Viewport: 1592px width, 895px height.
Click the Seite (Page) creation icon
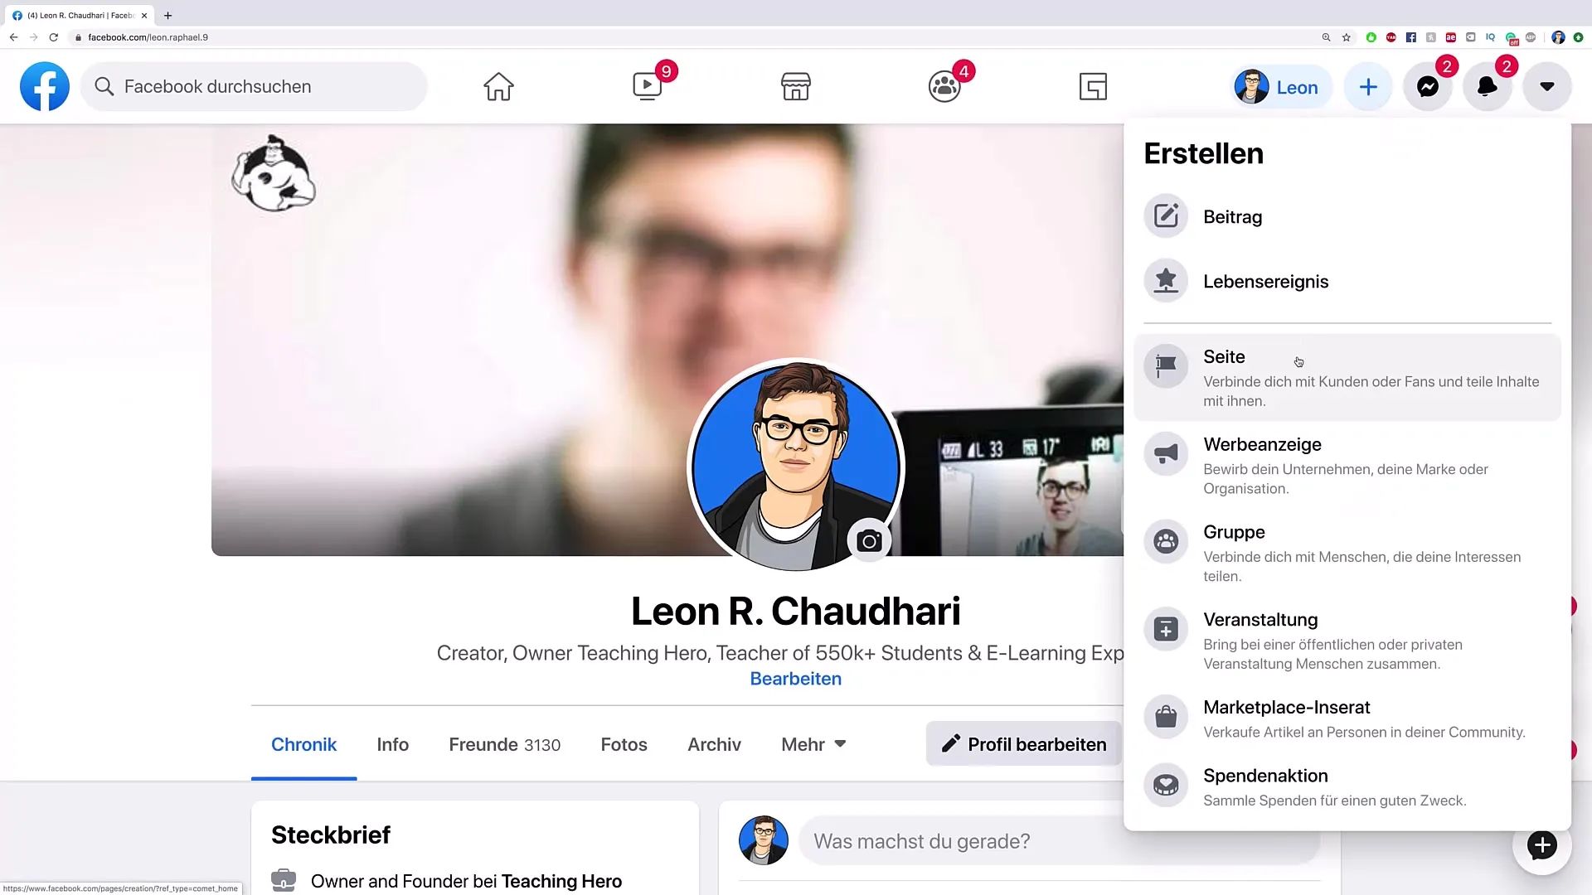pyautogui.click(x=1164, y=365)
